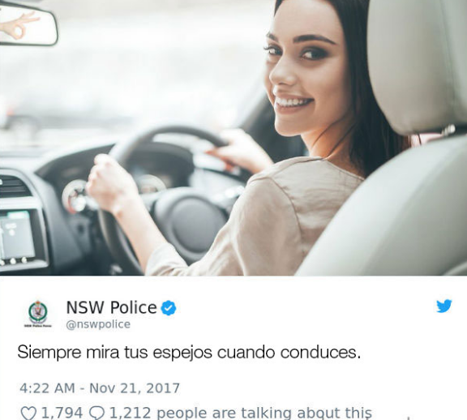Click the 1,794 likes count
The image size is (467, 420).
(62, 413)
